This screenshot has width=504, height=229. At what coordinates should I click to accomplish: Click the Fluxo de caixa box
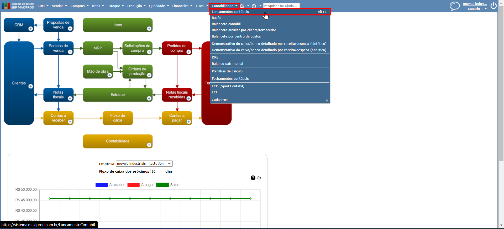118,118
